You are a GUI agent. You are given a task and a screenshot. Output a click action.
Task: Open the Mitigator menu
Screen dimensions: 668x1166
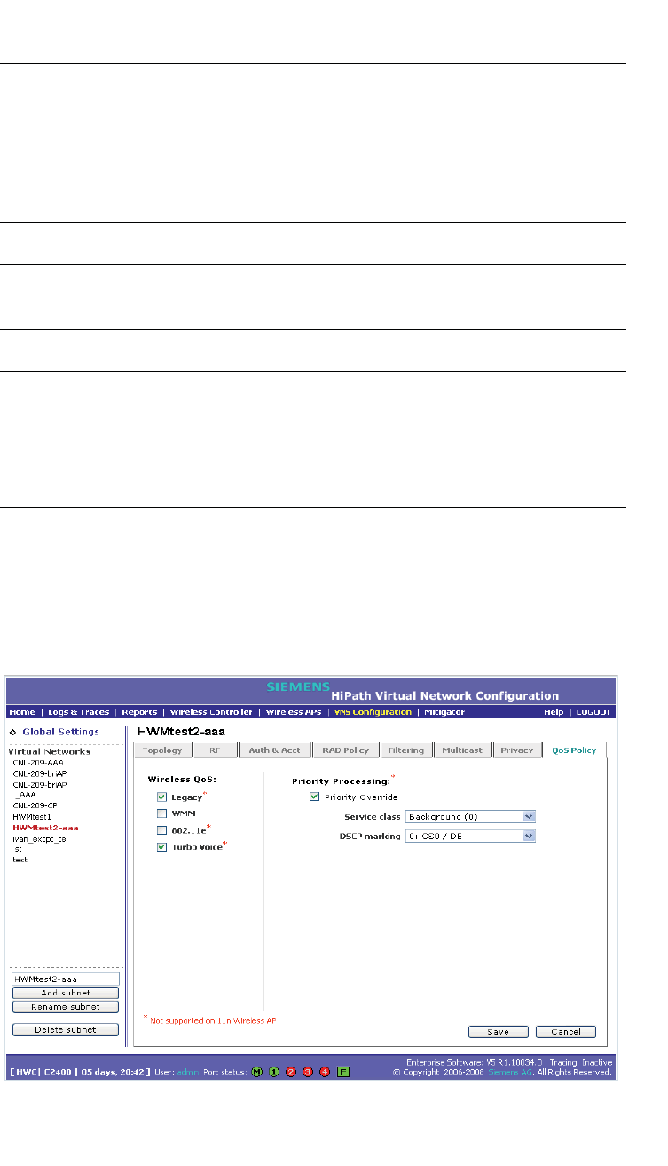444,712
